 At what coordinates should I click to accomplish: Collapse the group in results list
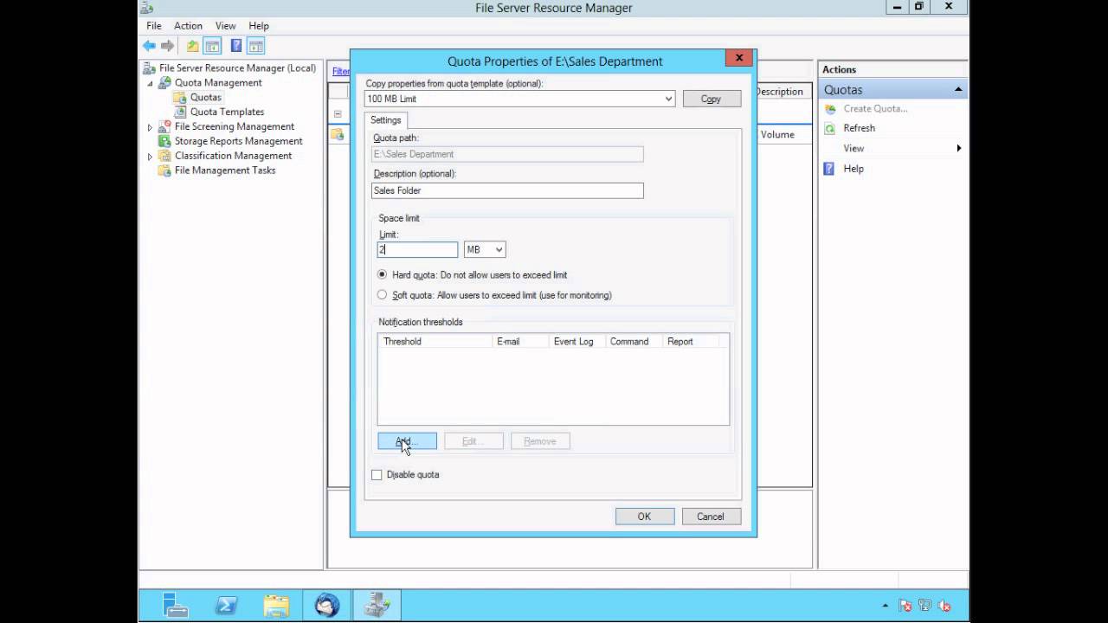click(338, 114)
